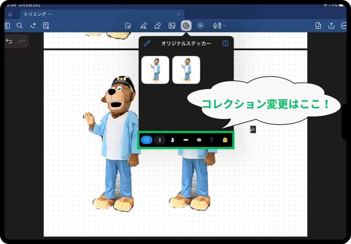Open the microphone recording dropdown
This screenshot has height=244, width=351.
[x=219, y=26]
